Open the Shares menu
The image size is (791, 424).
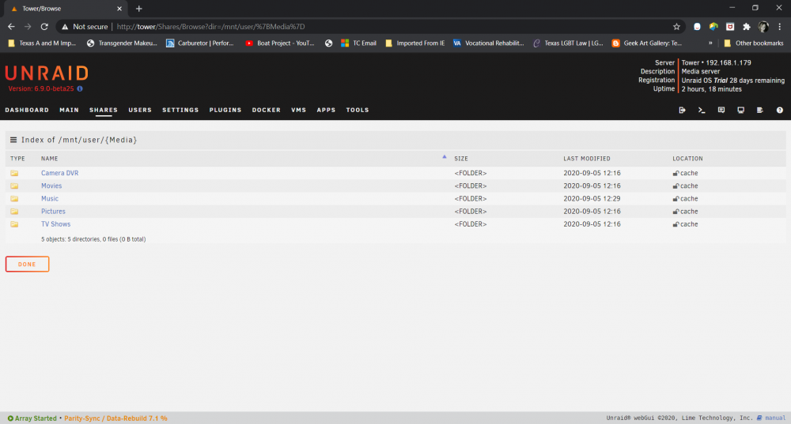coord(104,110)
